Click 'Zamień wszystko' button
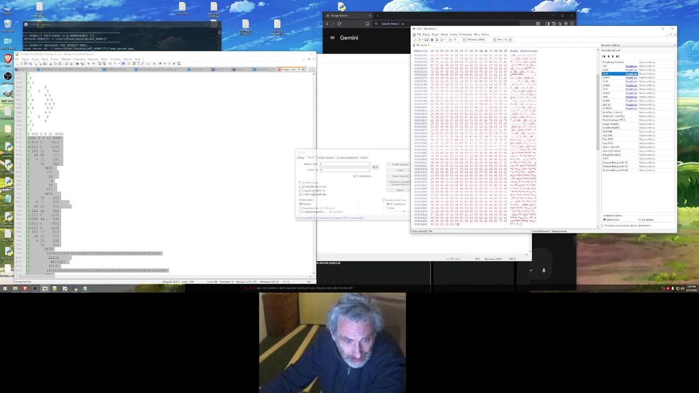Viewport: 699px width, 393px height. 399,176
